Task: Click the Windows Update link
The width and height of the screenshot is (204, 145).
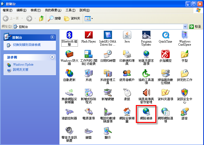Action: (23, 65)
